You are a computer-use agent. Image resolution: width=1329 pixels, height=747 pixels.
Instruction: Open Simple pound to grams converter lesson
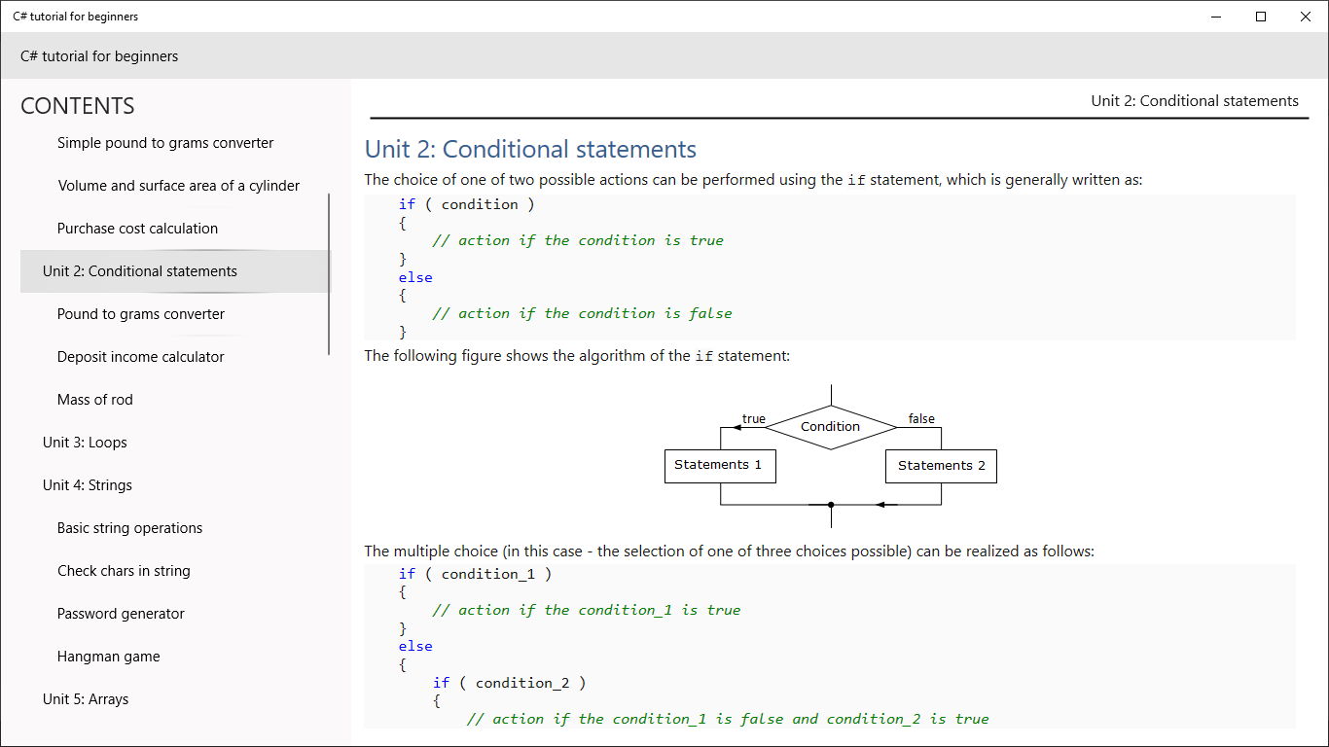165,143
